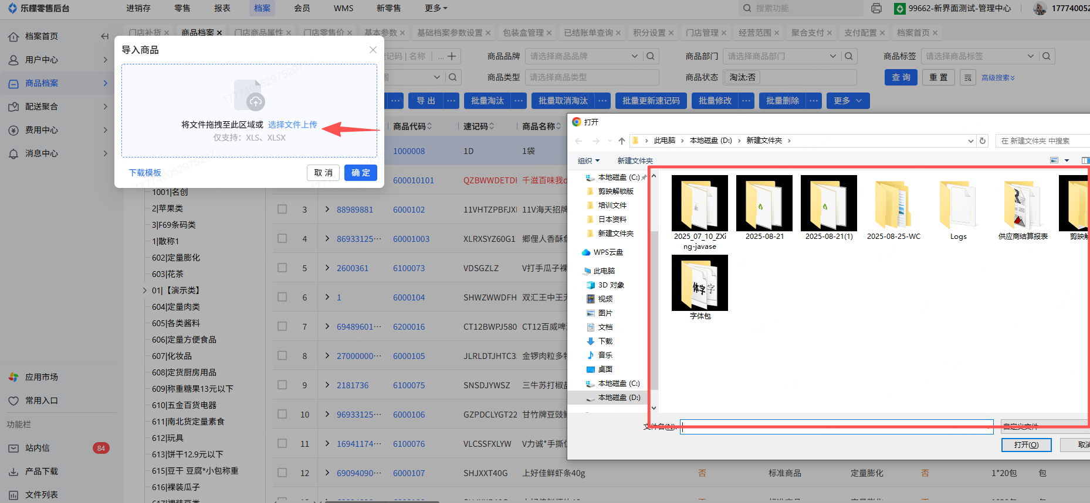Select 桌面 in file dialog sidebar
The image size is (1090, 503).
(x=599, y=369)
